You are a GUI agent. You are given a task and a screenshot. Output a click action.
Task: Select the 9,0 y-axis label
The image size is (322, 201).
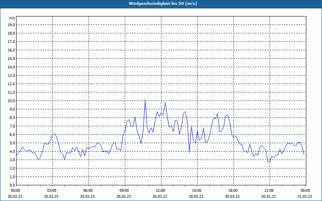click(12, 109)
